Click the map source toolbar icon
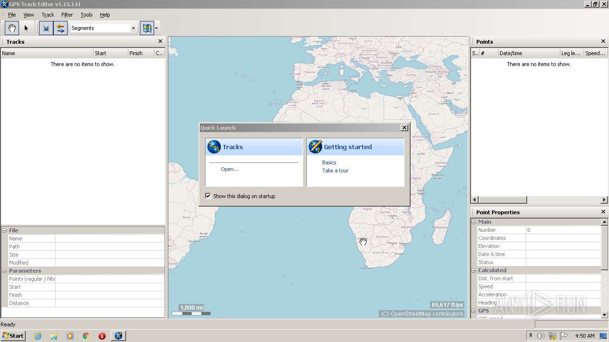The image size is (609, 342). (x=147, y=28)
